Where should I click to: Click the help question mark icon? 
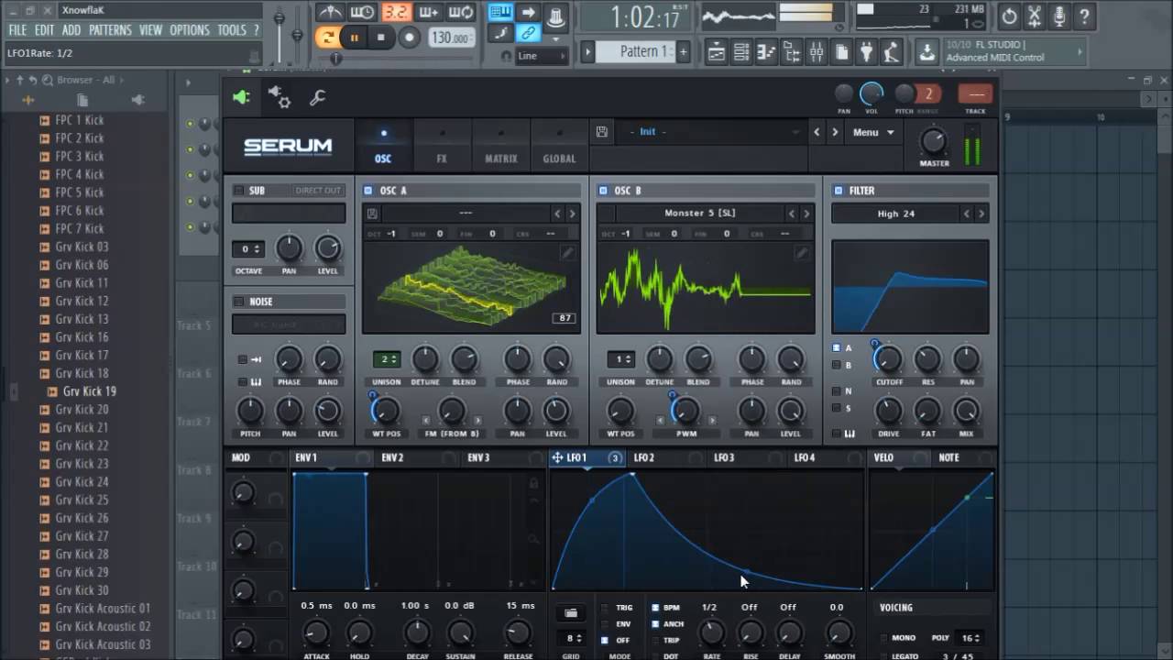tap(1084, 16)
